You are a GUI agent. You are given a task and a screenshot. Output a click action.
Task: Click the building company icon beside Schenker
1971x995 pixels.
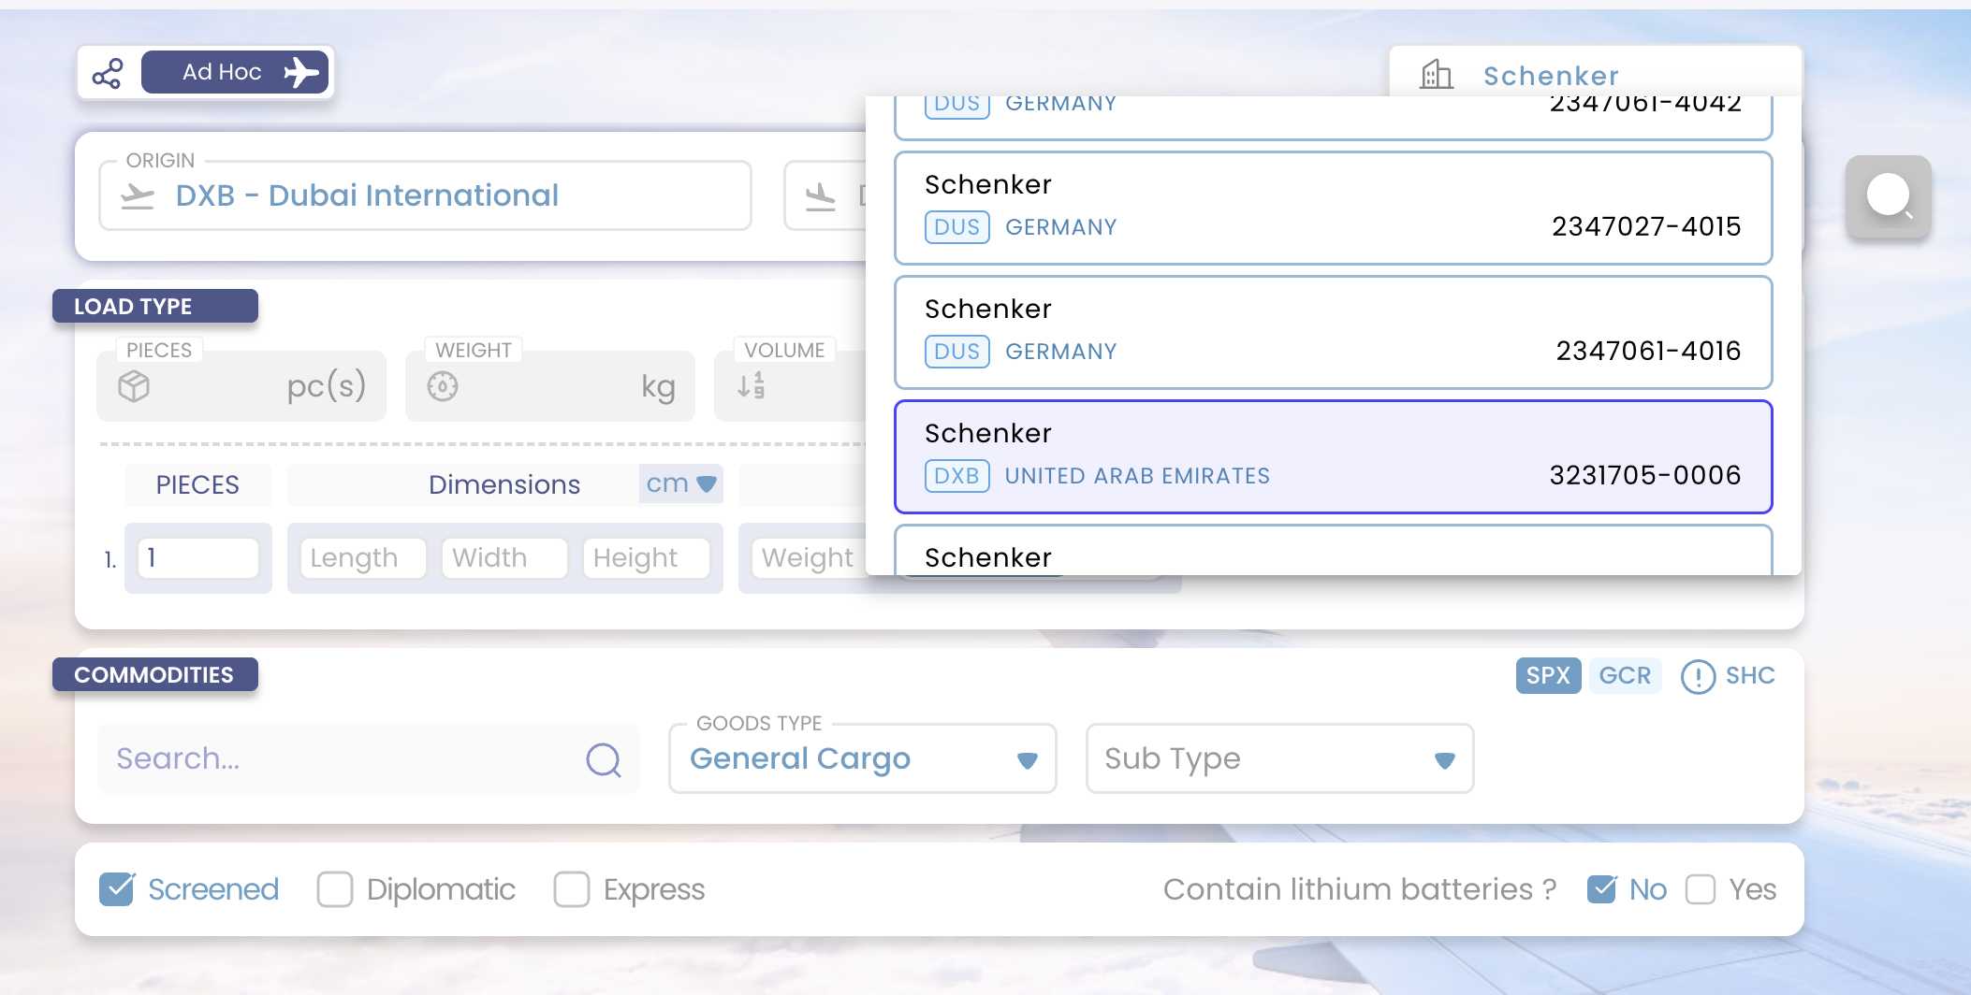click(1436, 74)
